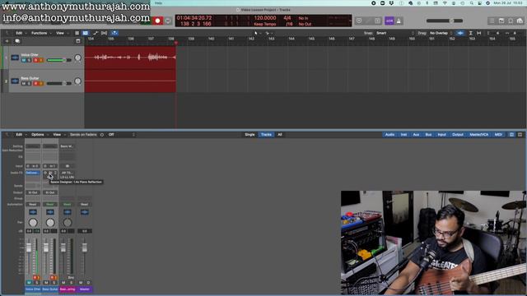Click the Add Track plus button
Screen dimensions: 527x296
(7, 41)
